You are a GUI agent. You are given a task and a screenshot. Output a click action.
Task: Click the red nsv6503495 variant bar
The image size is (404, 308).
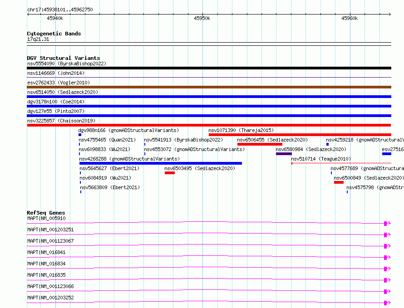coord(170,173)
